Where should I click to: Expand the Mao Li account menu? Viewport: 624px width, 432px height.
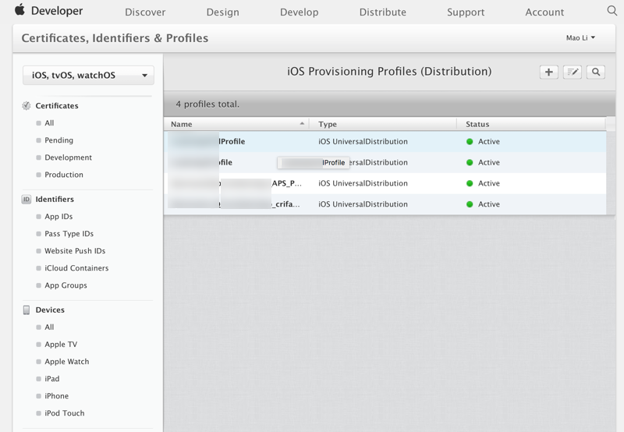580,37
